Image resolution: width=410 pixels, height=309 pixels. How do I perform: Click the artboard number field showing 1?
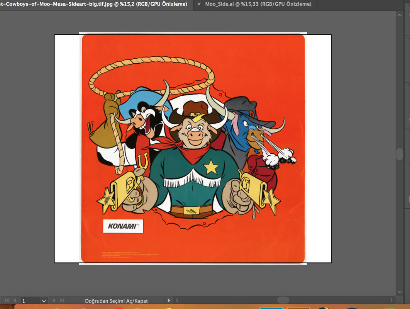click(x=30, y=301)
